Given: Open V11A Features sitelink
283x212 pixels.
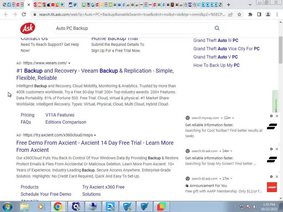Looking at the screenshot, I should click(60, 115).
